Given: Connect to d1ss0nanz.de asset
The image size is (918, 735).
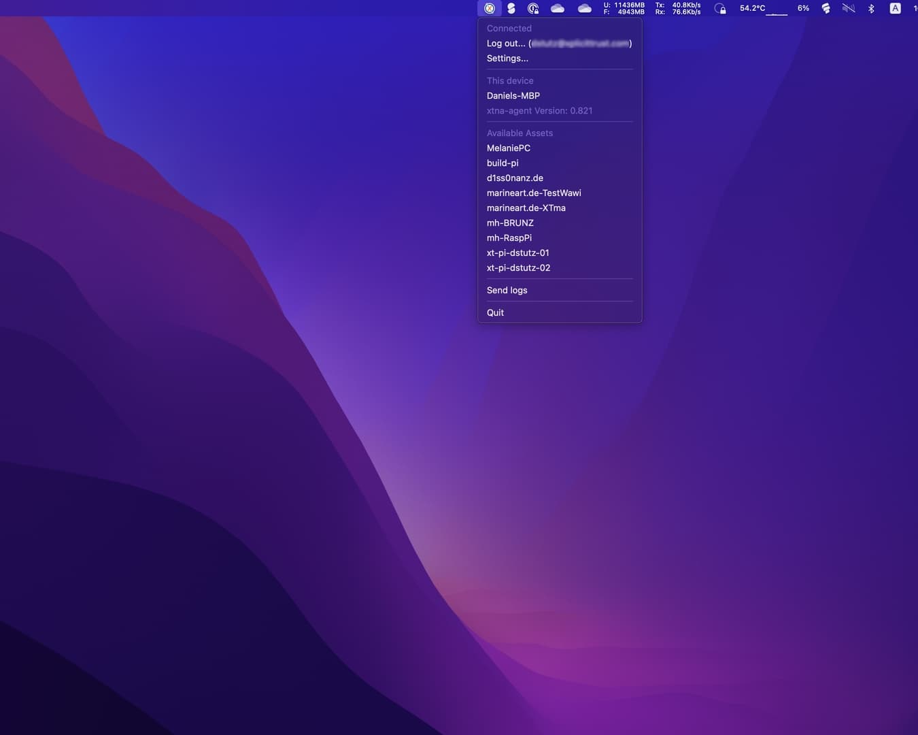Looking at the screenshot, I should pyautogui.click(x=560, y=178).
